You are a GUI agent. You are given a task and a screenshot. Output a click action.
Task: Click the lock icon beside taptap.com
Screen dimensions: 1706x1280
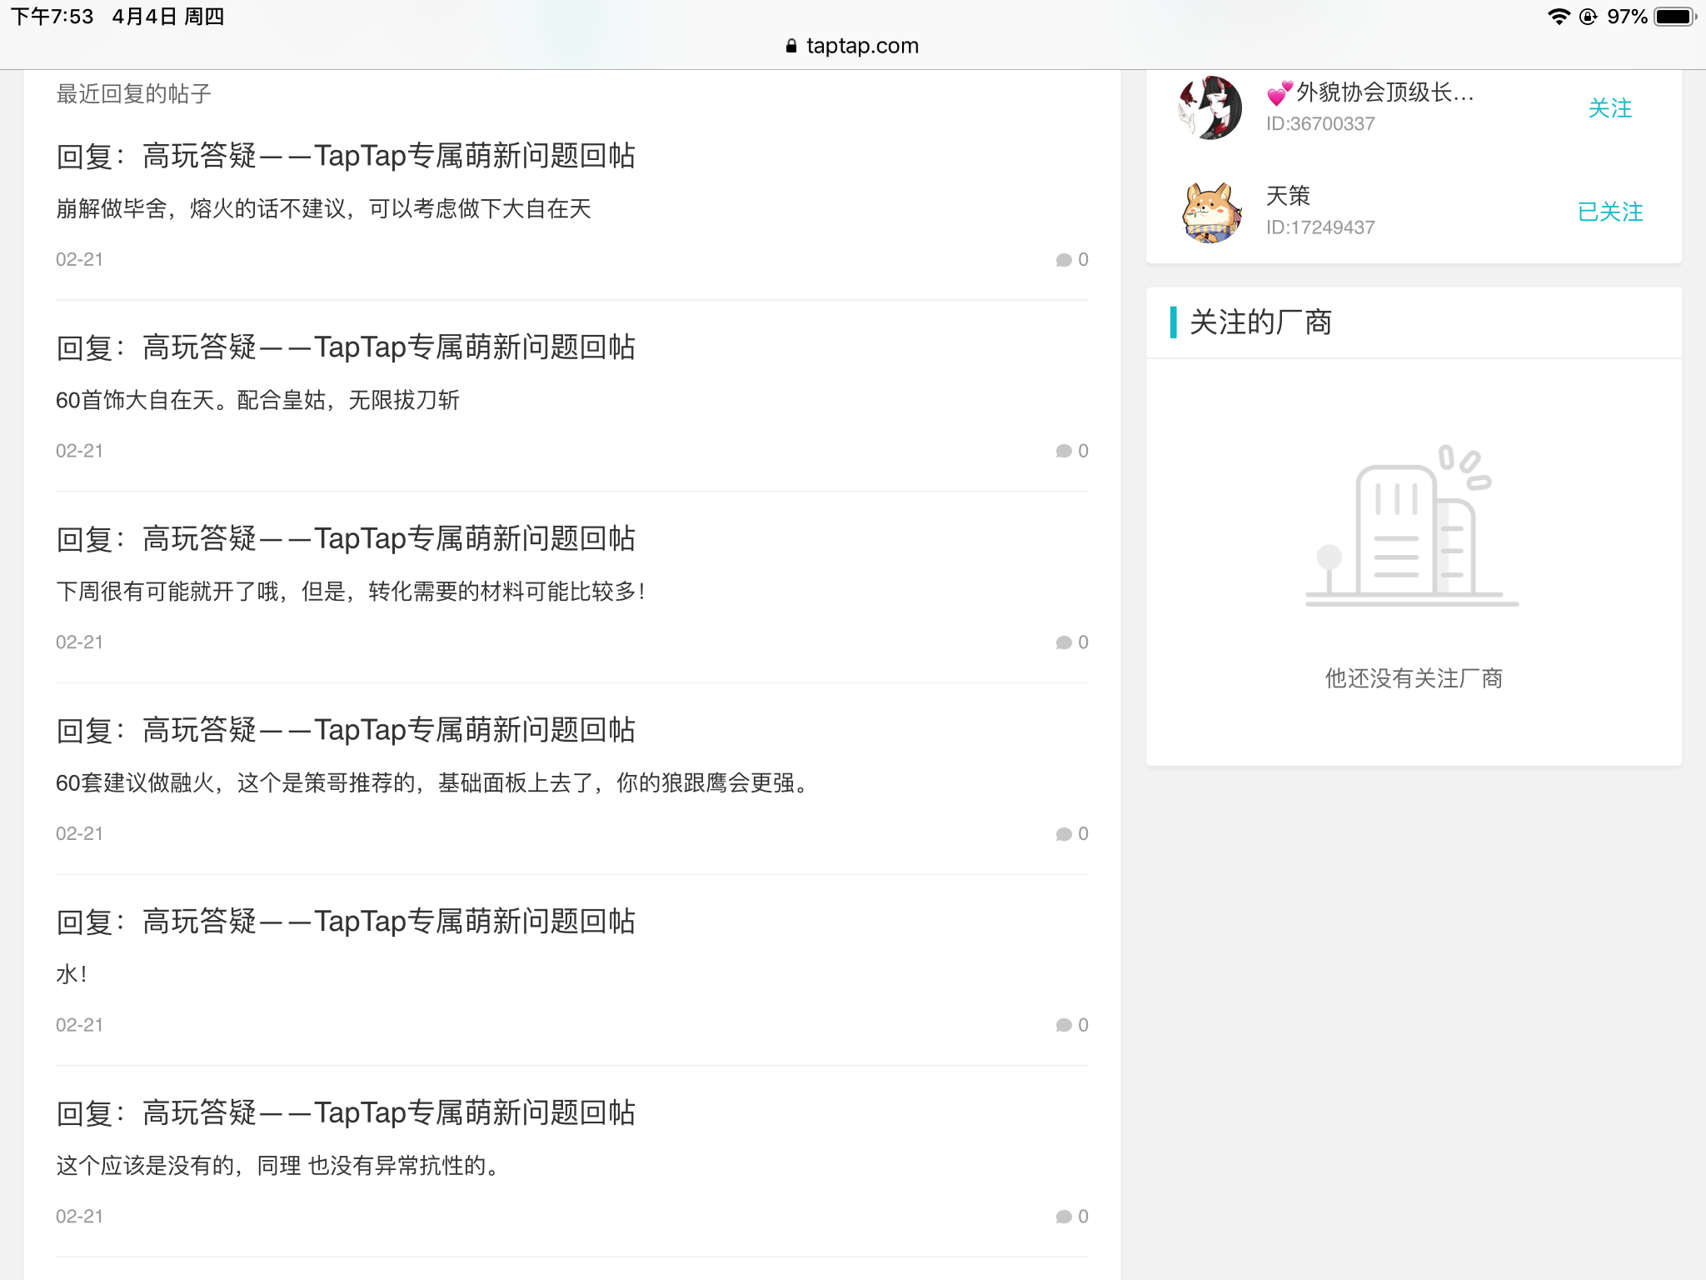tap(791, 47)
